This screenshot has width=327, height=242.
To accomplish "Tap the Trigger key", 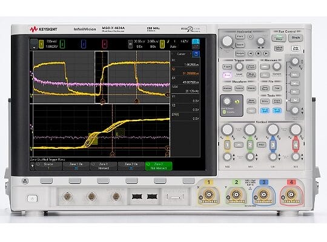I will [x=227, y=67].
